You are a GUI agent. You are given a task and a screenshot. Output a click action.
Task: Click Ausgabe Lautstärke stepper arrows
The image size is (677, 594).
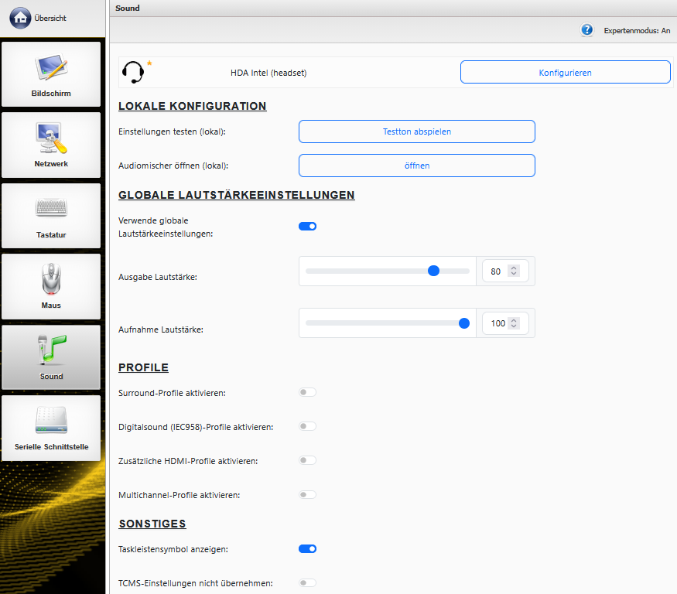tap(514, 271)
